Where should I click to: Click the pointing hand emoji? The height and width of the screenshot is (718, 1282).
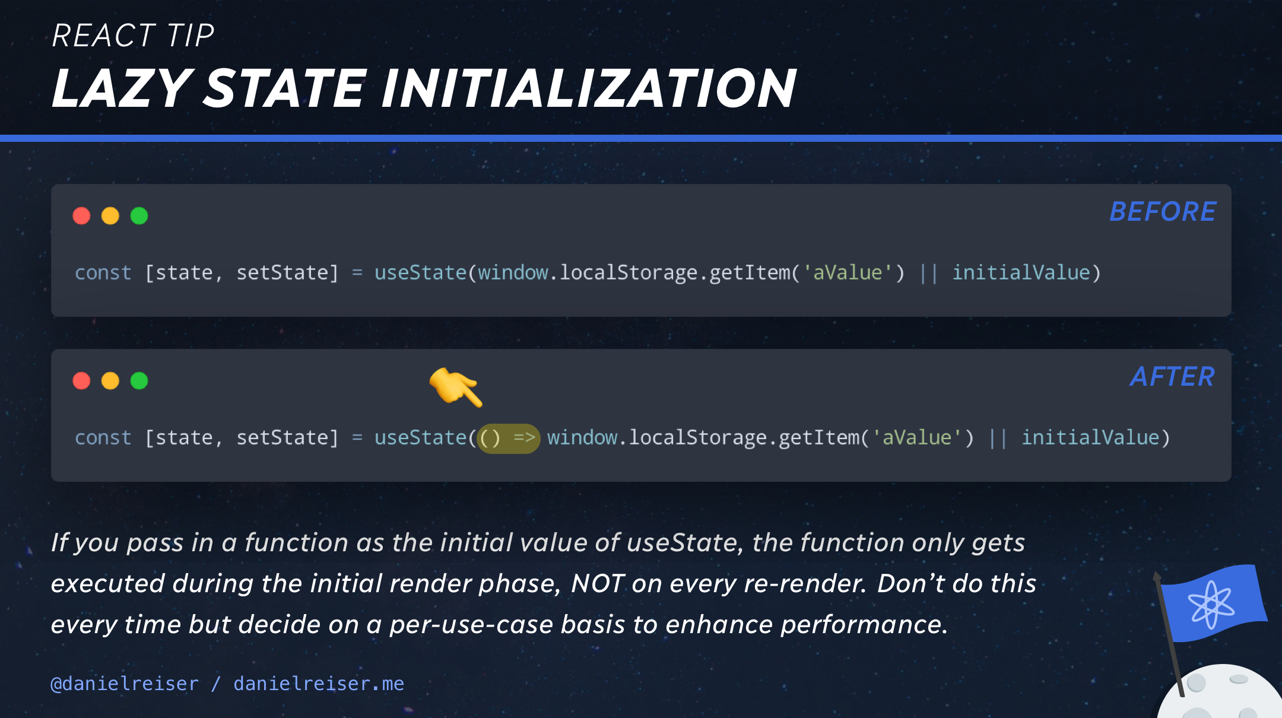[x=456, y=387]
